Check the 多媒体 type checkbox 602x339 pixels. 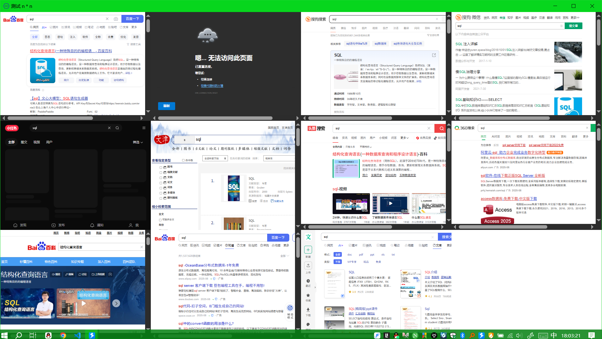(161, 193)
